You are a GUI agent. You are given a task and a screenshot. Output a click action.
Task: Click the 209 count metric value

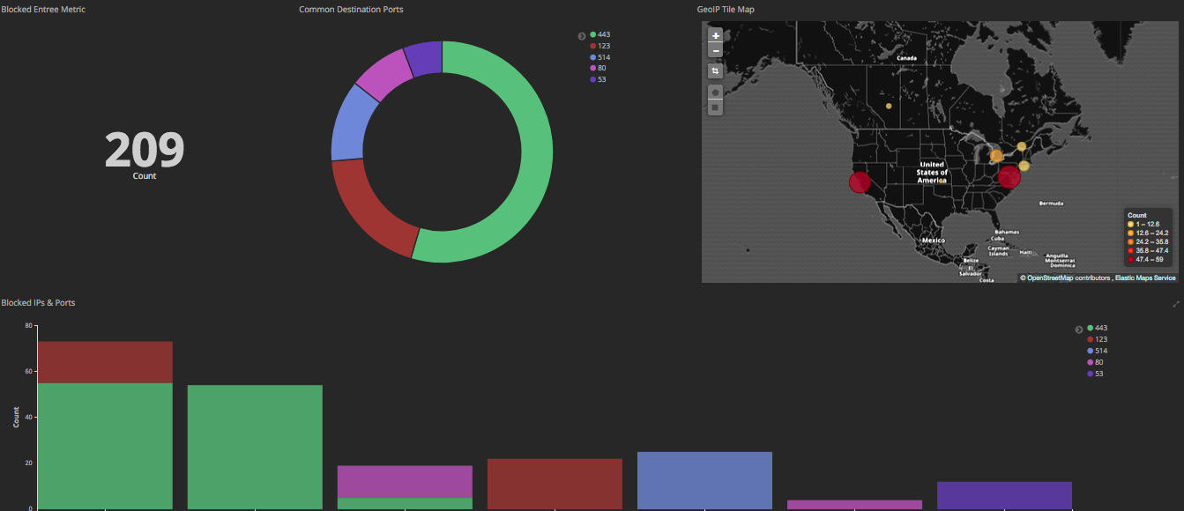point(145,150)
